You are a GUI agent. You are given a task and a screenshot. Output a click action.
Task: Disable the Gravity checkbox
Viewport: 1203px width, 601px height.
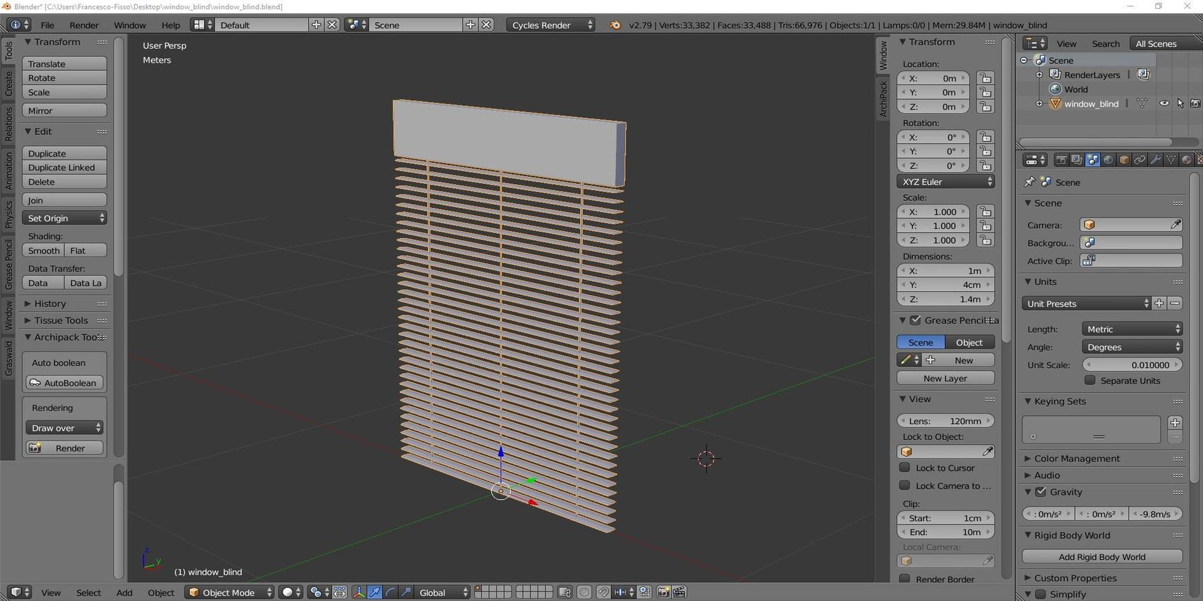pyautogui.click(x=1041, y=492)
